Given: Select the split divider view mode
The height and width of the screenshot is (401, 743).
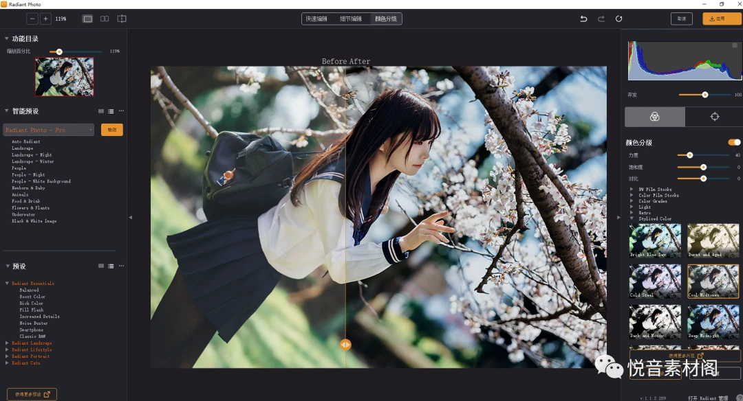Looking at the screenshot, I should pos(122,19).
